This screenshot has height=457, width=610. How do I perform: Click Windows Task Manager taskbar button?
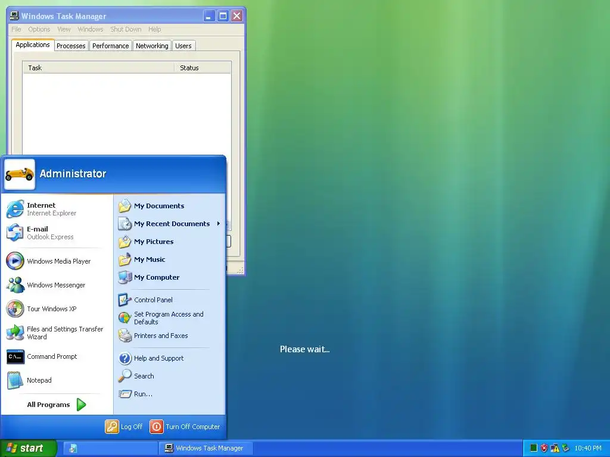click(206, 448)
